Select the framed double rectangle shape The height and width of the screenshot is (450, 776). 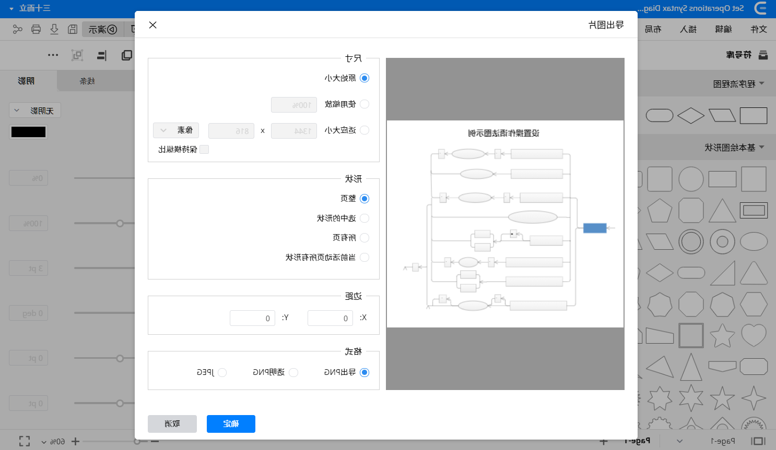pyautogui.click(x=754, y=211)
